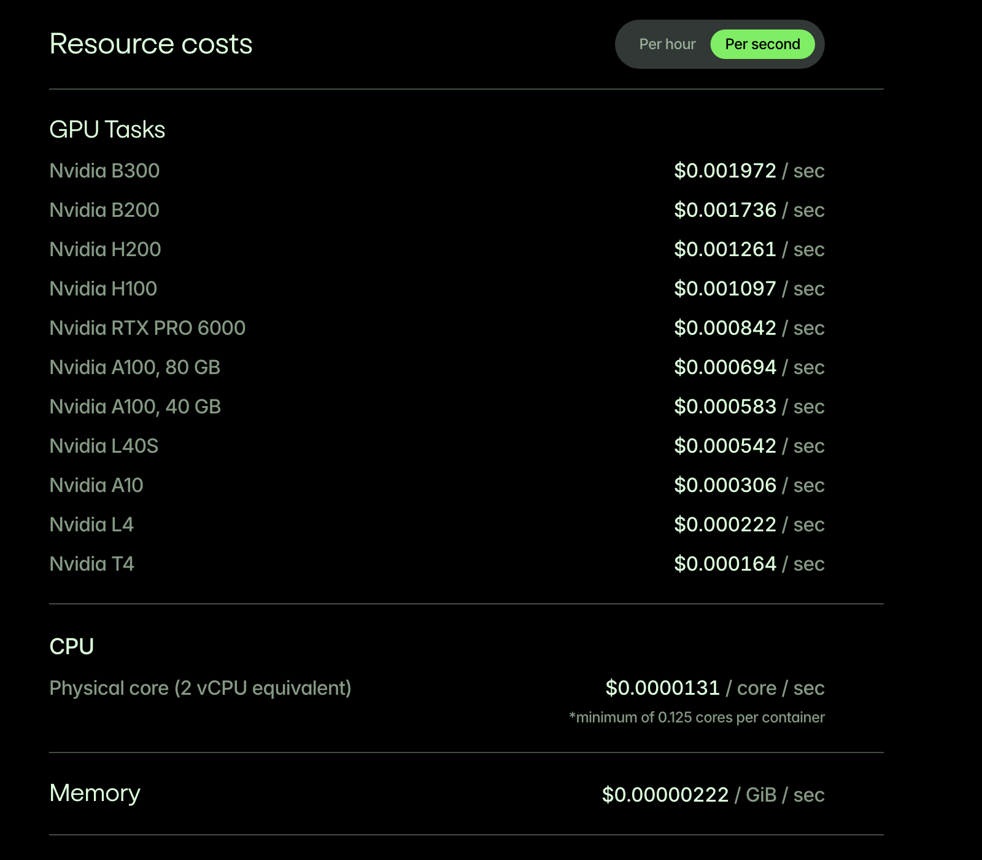Screen dimensions: 982x860
Task: Select the Nvidia T4 row label
Action: coord(91,564)
